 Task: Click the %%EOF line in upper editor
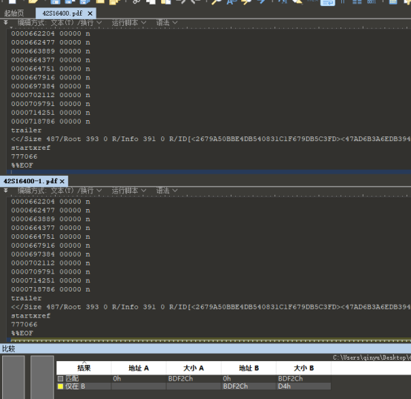[x=22, y=165]
